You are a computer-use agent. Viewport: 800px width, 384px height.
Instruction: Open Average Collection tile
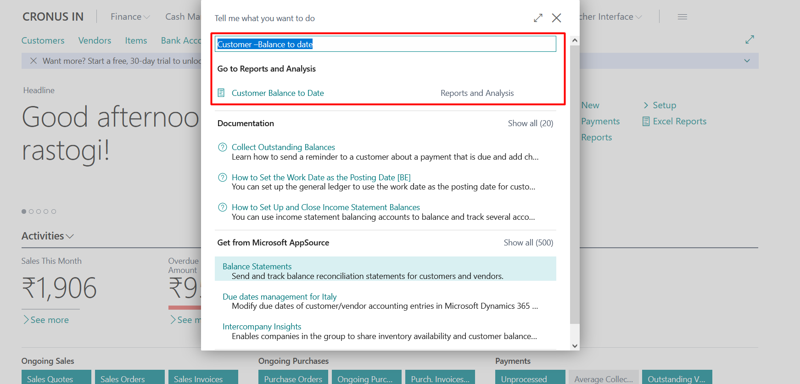(604, 377)
